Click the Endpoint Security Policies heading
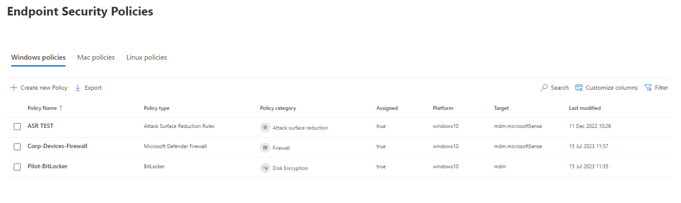The height and width of the screenshot is (203, 681). pos(80,12)
